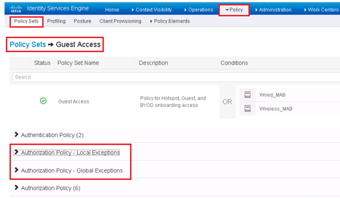Click the Wired_MAB condition text

272,95
